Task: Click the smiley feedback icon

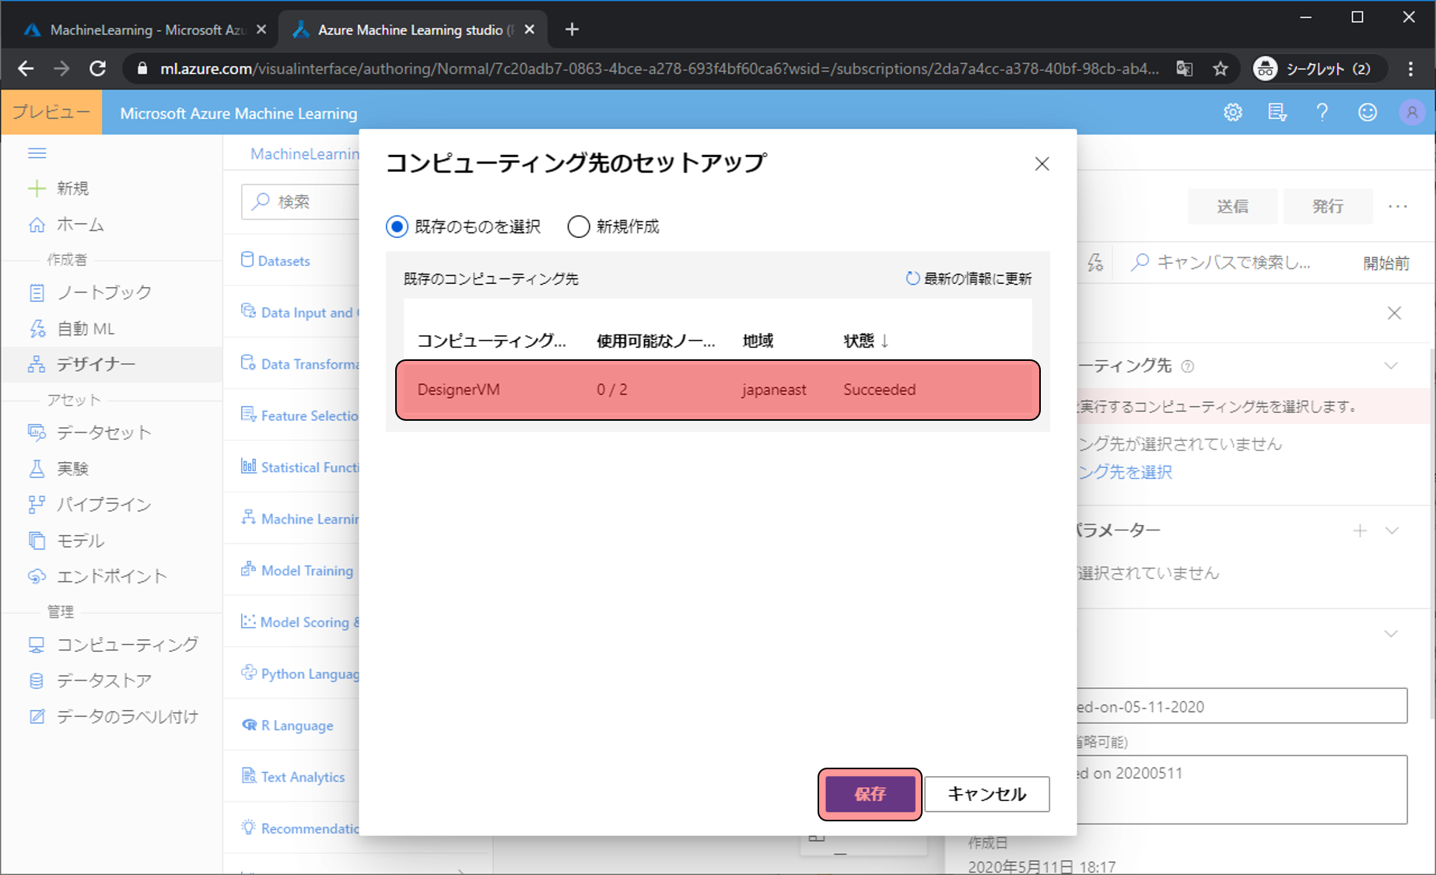Action: 1367,113
